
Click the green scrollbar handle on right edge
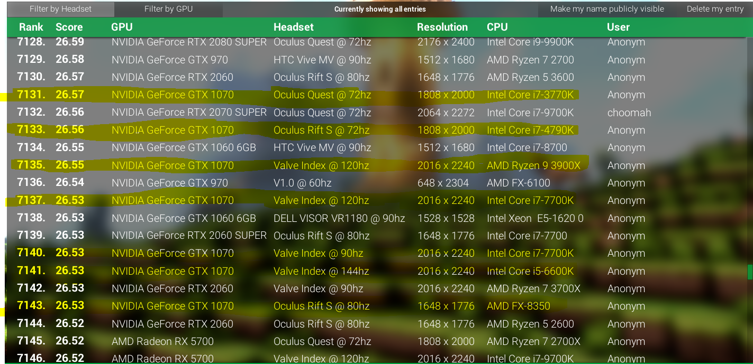point(750,272)
